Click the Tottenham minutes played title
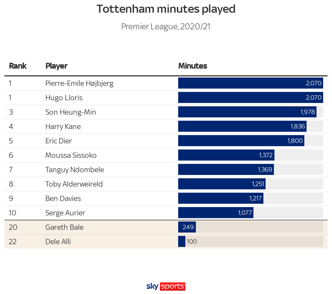The image size is (332, 294). coord(166,9)
